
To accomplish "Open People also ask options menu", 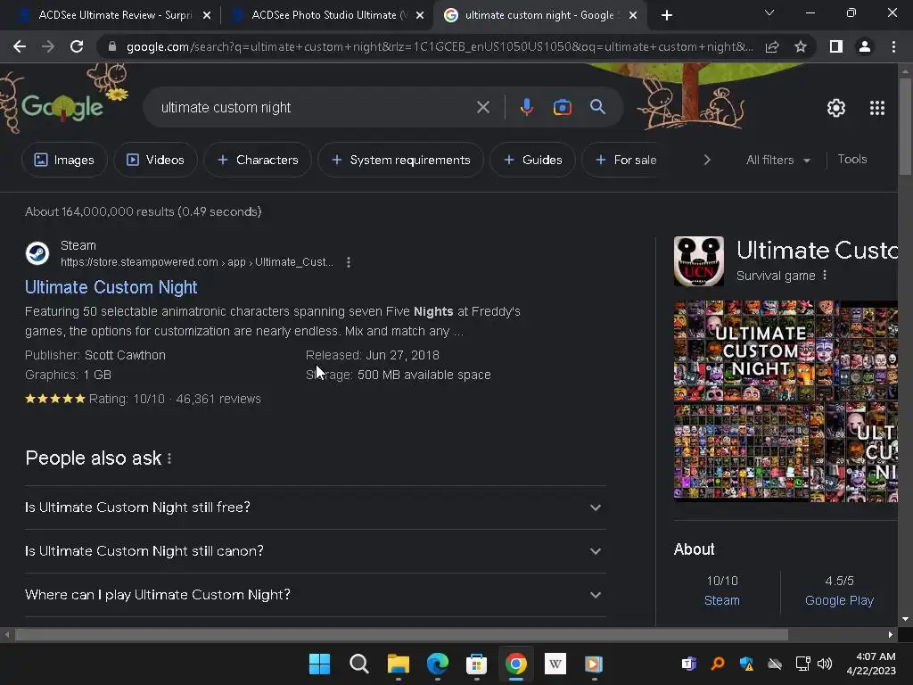I will (x=169, y=458).
